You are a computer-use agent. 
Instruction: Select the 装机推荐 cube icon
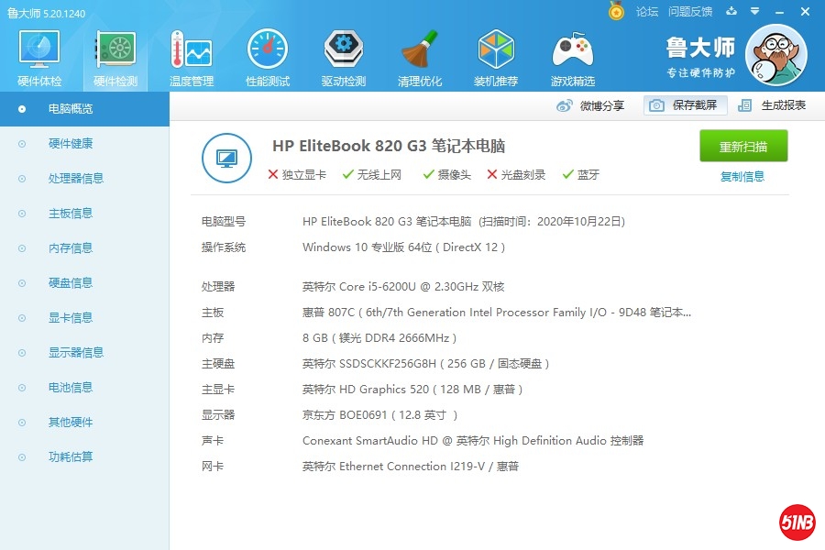tap(496, 49)
